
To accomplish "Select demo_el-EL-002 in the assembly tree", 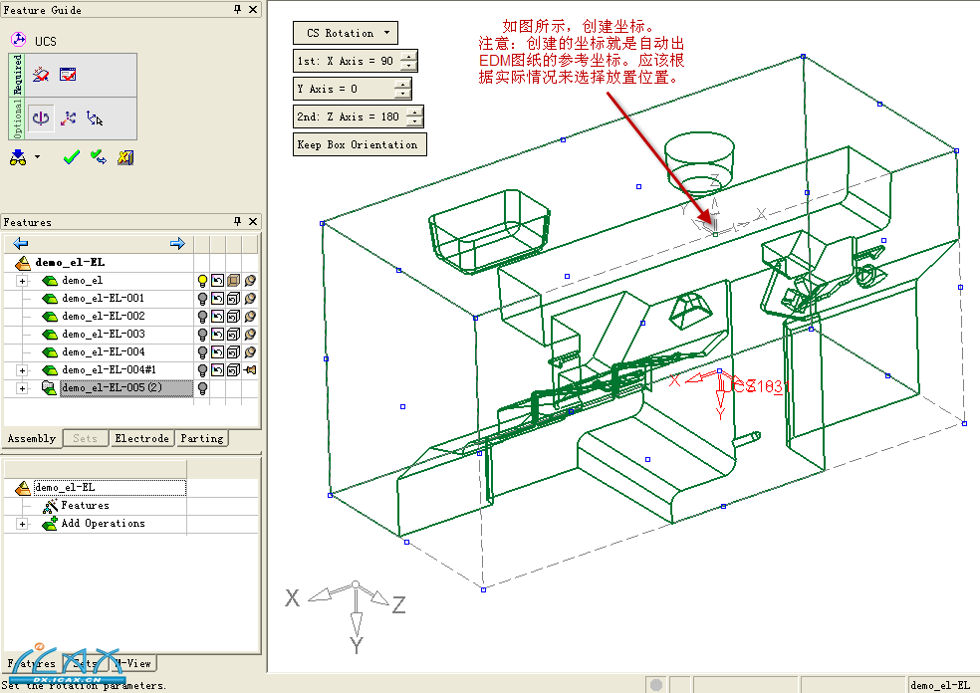I will click(x=103, y=317).
